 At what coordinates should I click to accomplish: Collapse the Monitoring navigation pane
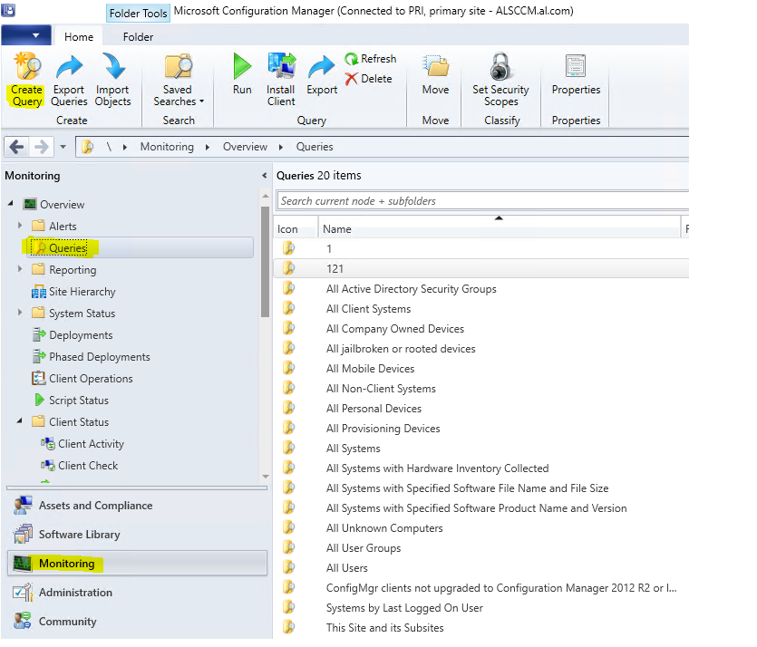point(264,176)
